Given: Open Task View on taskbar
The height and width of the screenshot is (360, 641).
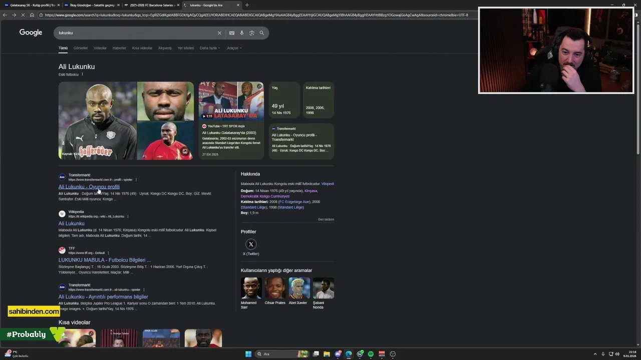Looking at the screenshot, I should coord(316,354).
